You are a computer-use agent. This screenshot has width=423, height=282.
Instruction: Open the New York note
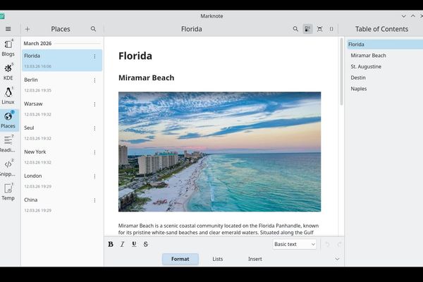[x=62, y=157]
